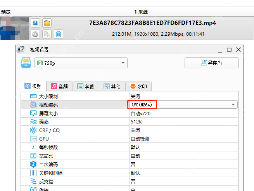Click the preset list icon beside the 720p dropdown
Image resolution: width=254 pixels, height=191 pixels.
pos(26,63)
